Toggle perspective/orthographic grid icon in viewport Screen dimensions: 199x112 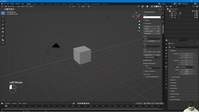coord(139,31)
